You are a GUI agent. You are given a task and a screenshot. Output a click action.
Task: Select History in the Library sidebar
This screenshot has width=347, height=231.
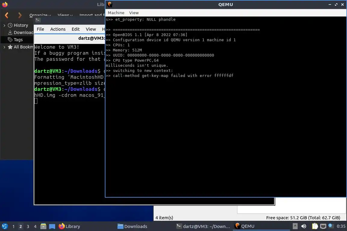(x=21, y=26)
